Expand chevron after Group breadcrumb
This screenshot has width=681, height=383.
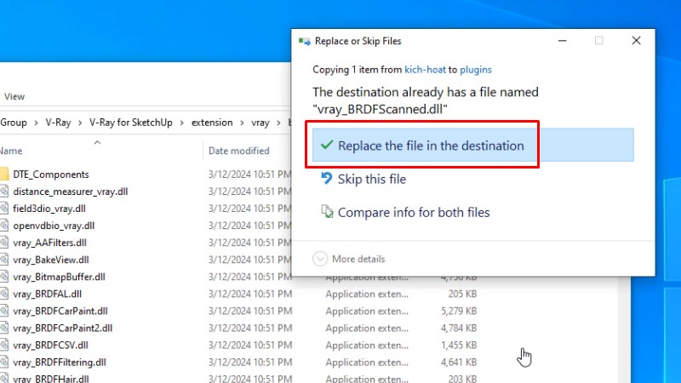coord(36,123)
